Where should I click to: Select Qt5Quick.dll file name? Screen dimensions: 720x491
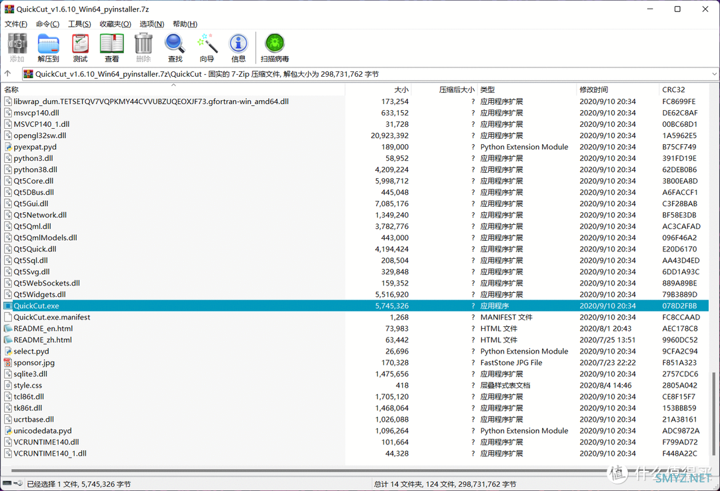tap(35, 249)
